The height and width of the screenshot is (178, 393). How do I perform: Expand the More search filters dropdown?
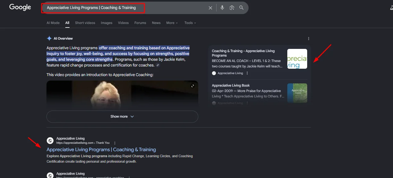(x=172, y=23)
